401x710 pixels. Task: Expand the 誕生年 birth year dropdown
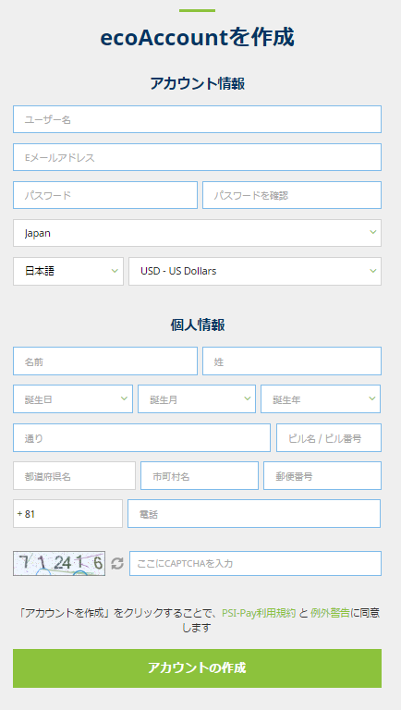coord(321,399)
